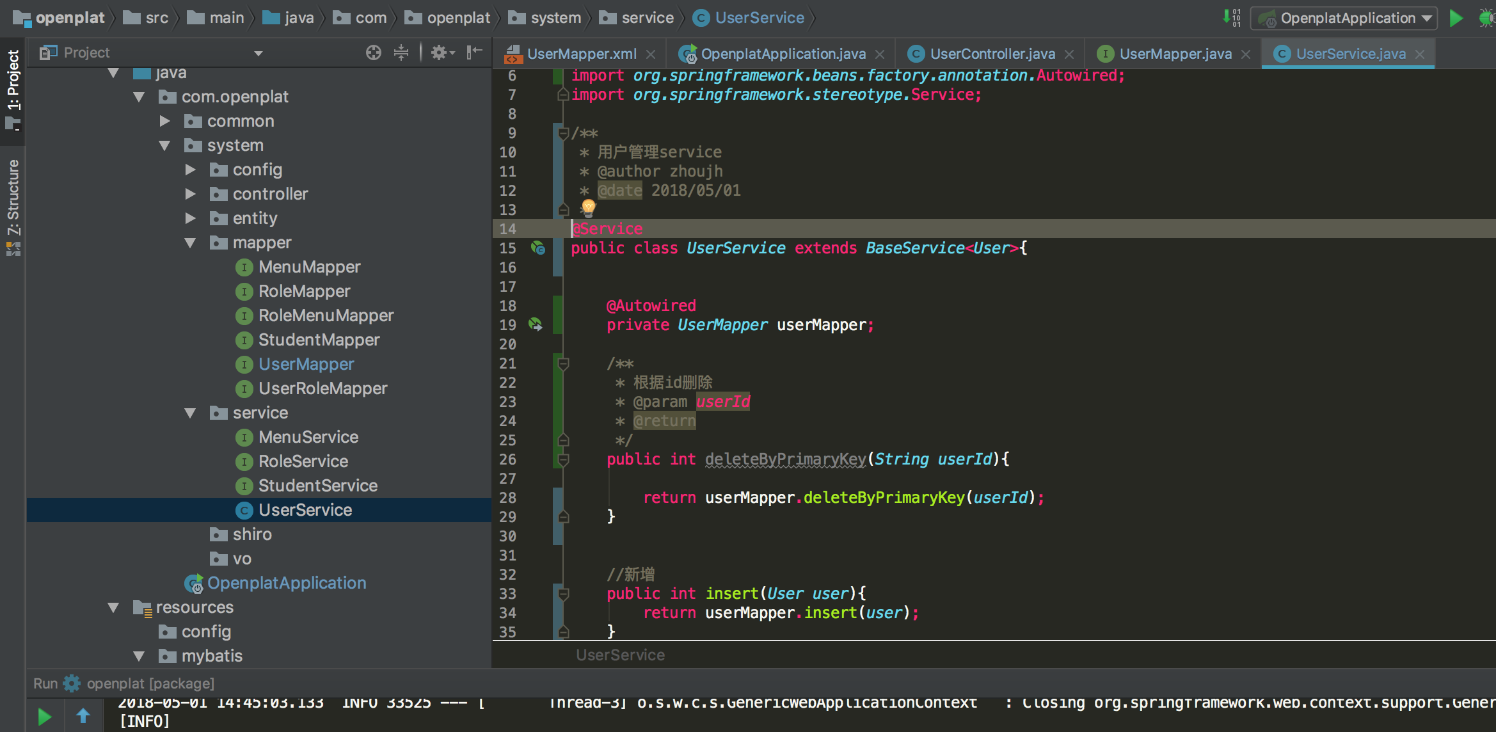The image size is (1496, 732).
Task: Collapse the mapper package in the project tree
Action: coord(190,243)
